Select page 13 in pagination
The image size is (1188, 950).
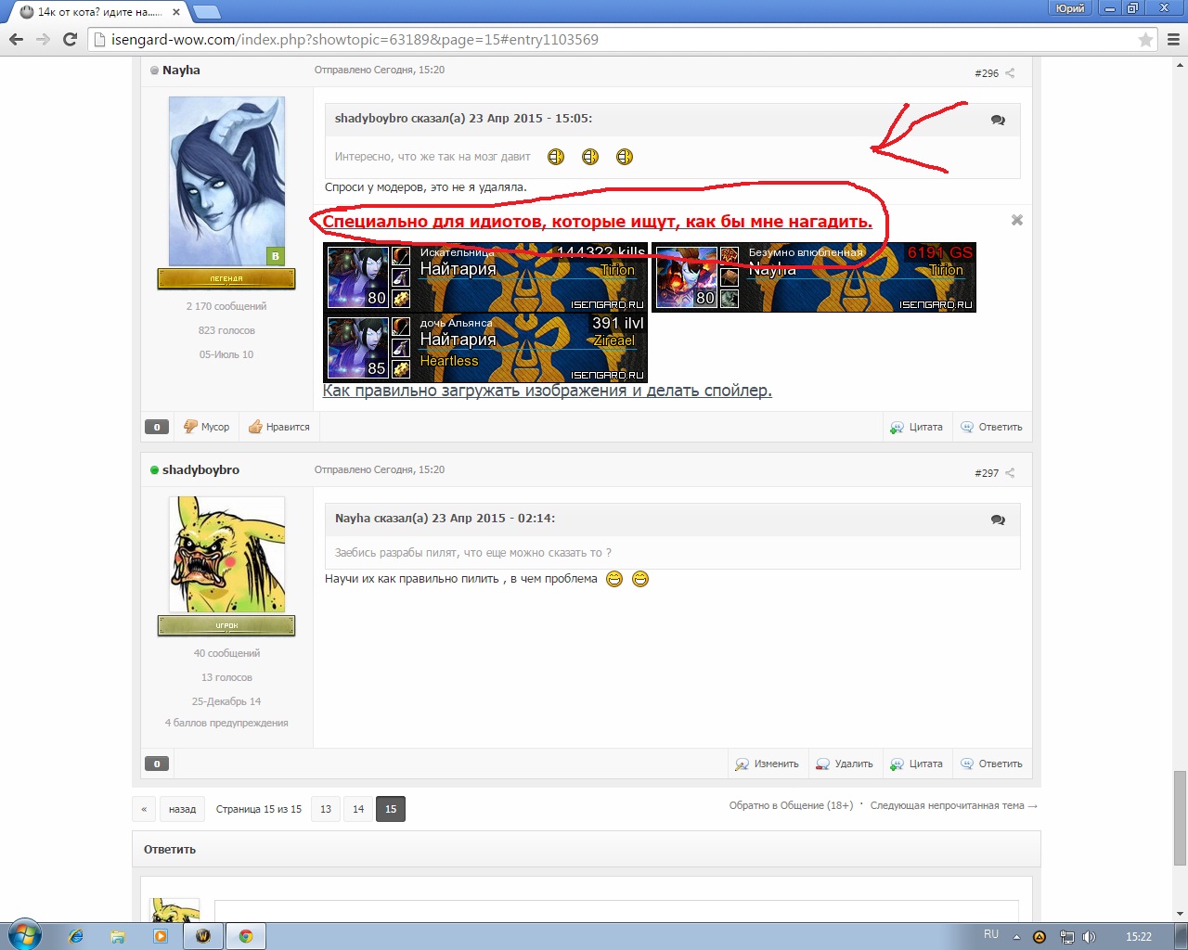326,809
